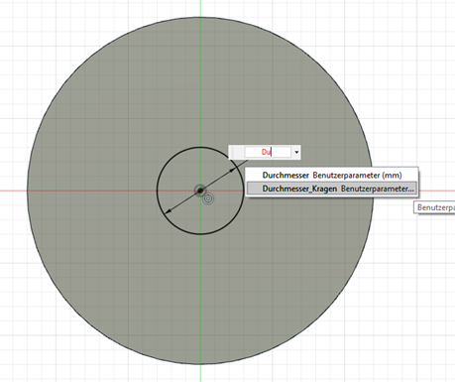Select the sketch origin center point

(x=200, y=191)
